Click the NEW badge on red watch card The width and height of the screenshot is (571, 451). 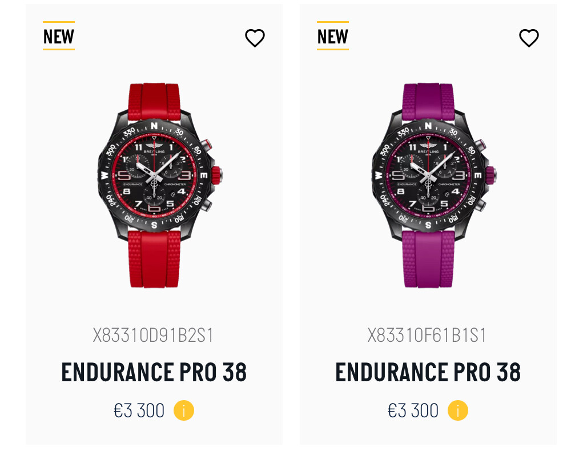(x=59, y=36)
